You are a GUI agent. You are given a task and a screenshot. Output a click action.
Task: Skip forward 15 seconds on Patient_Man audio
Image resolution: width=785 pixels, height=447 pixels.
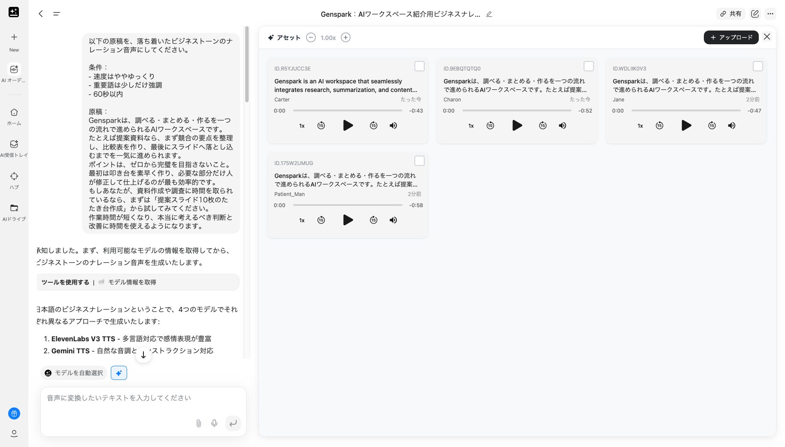(x=373, y=220)
